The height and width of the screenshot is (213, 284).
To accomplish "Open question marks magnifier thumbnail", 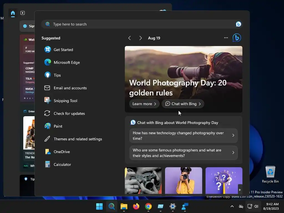I will pyautogui.click(x=224, y=181).
